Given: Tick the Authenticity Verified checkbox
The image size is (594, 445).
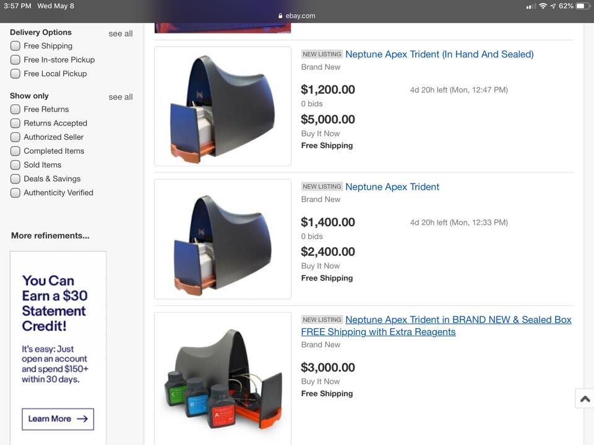Looking at the screenshot, I should (15, 193).
